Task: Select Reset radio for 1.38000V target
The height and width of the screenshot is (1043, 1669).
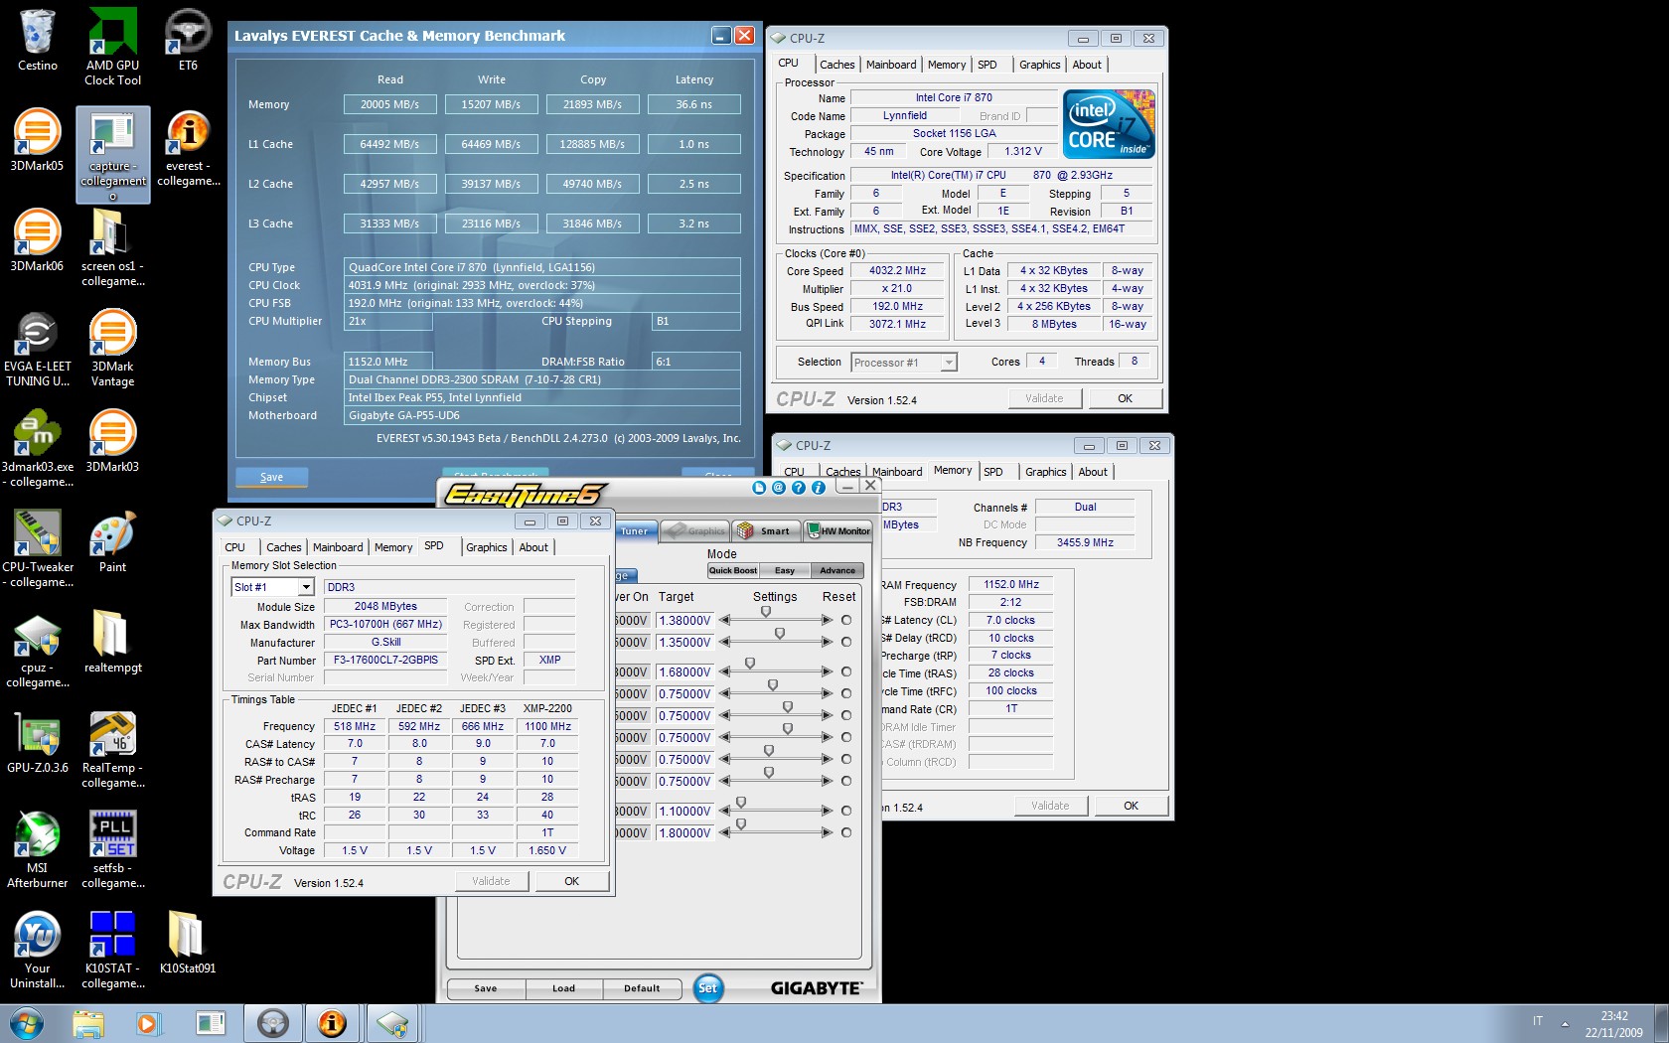Action: (x=846, y=620)
